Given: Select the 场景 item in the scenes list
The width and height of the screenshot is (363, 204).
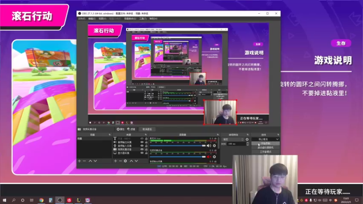Looking at the screenshot, I should tap(94, 139).
